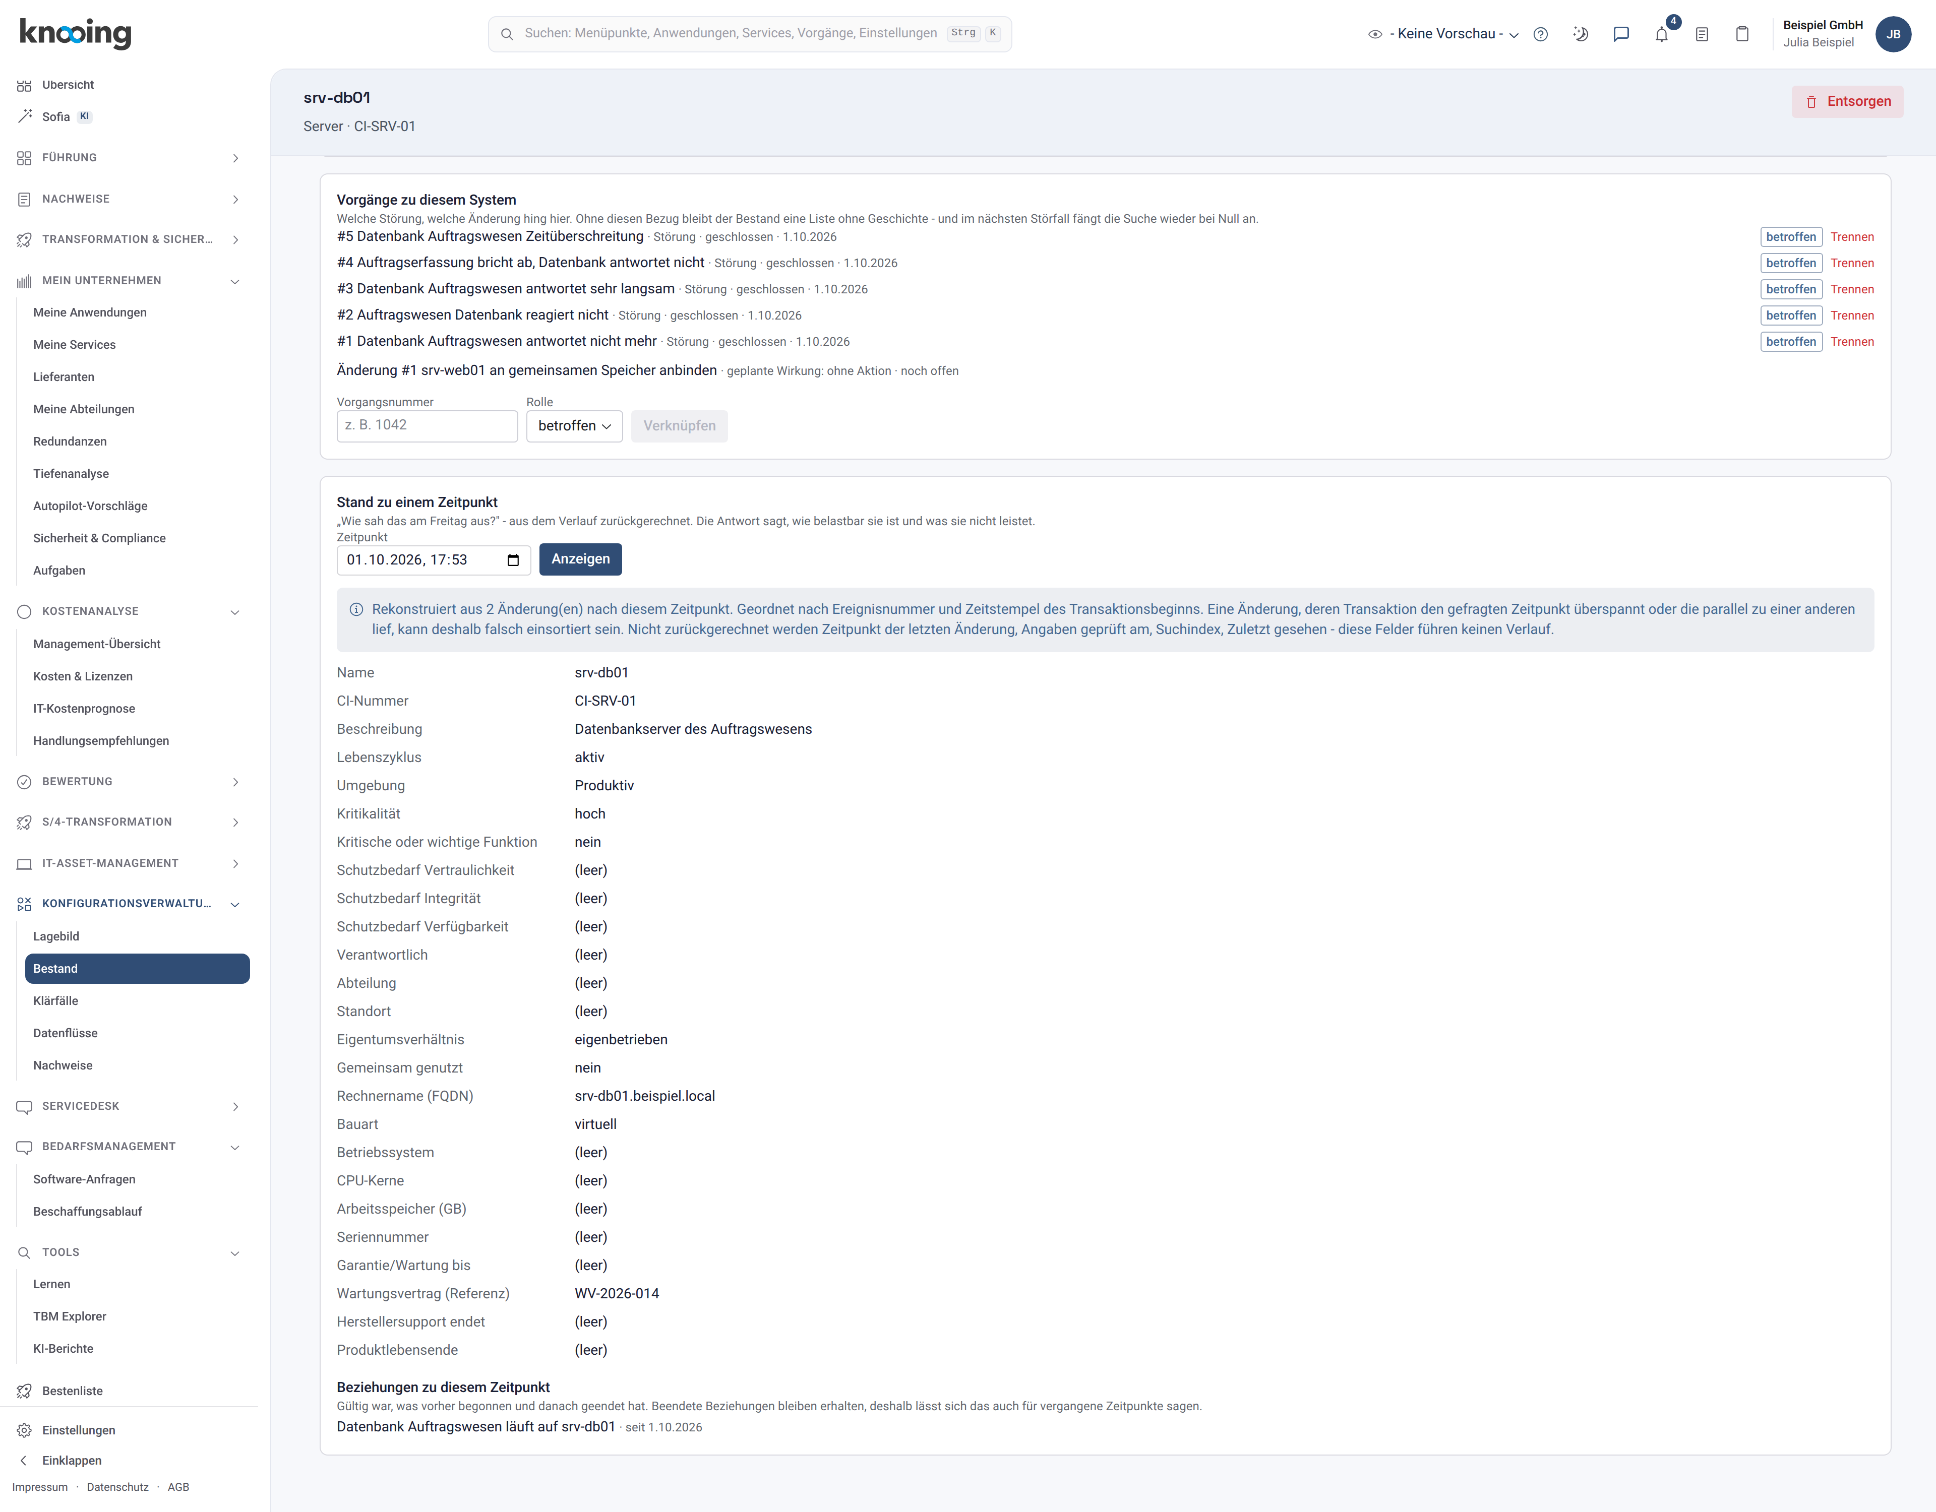Click the Verknüpfen button
This screenshot has width=1936, height=1512.
click(679, 425)
